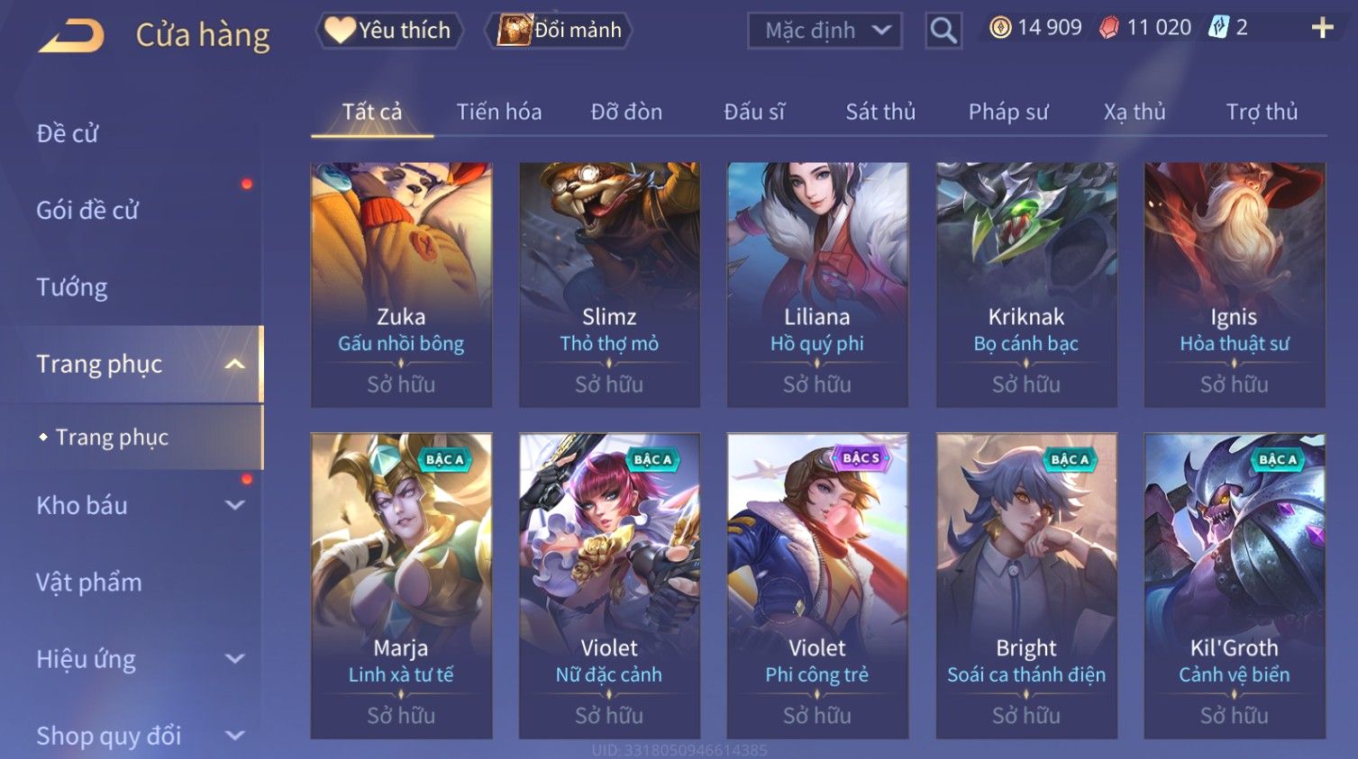The image size is (1358, 759).
Task: Select the Violet Phi công trẻ skin card
Action: click(x=817, y=585)
